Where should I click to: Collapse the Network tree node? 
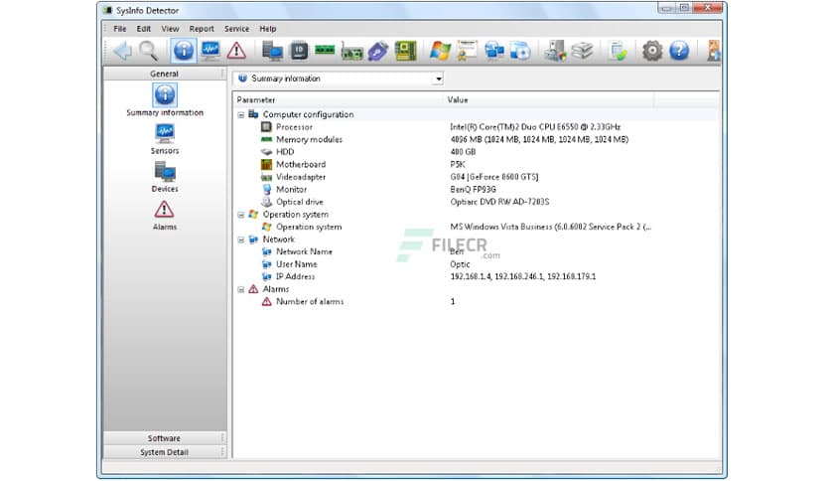click(241, 240)
